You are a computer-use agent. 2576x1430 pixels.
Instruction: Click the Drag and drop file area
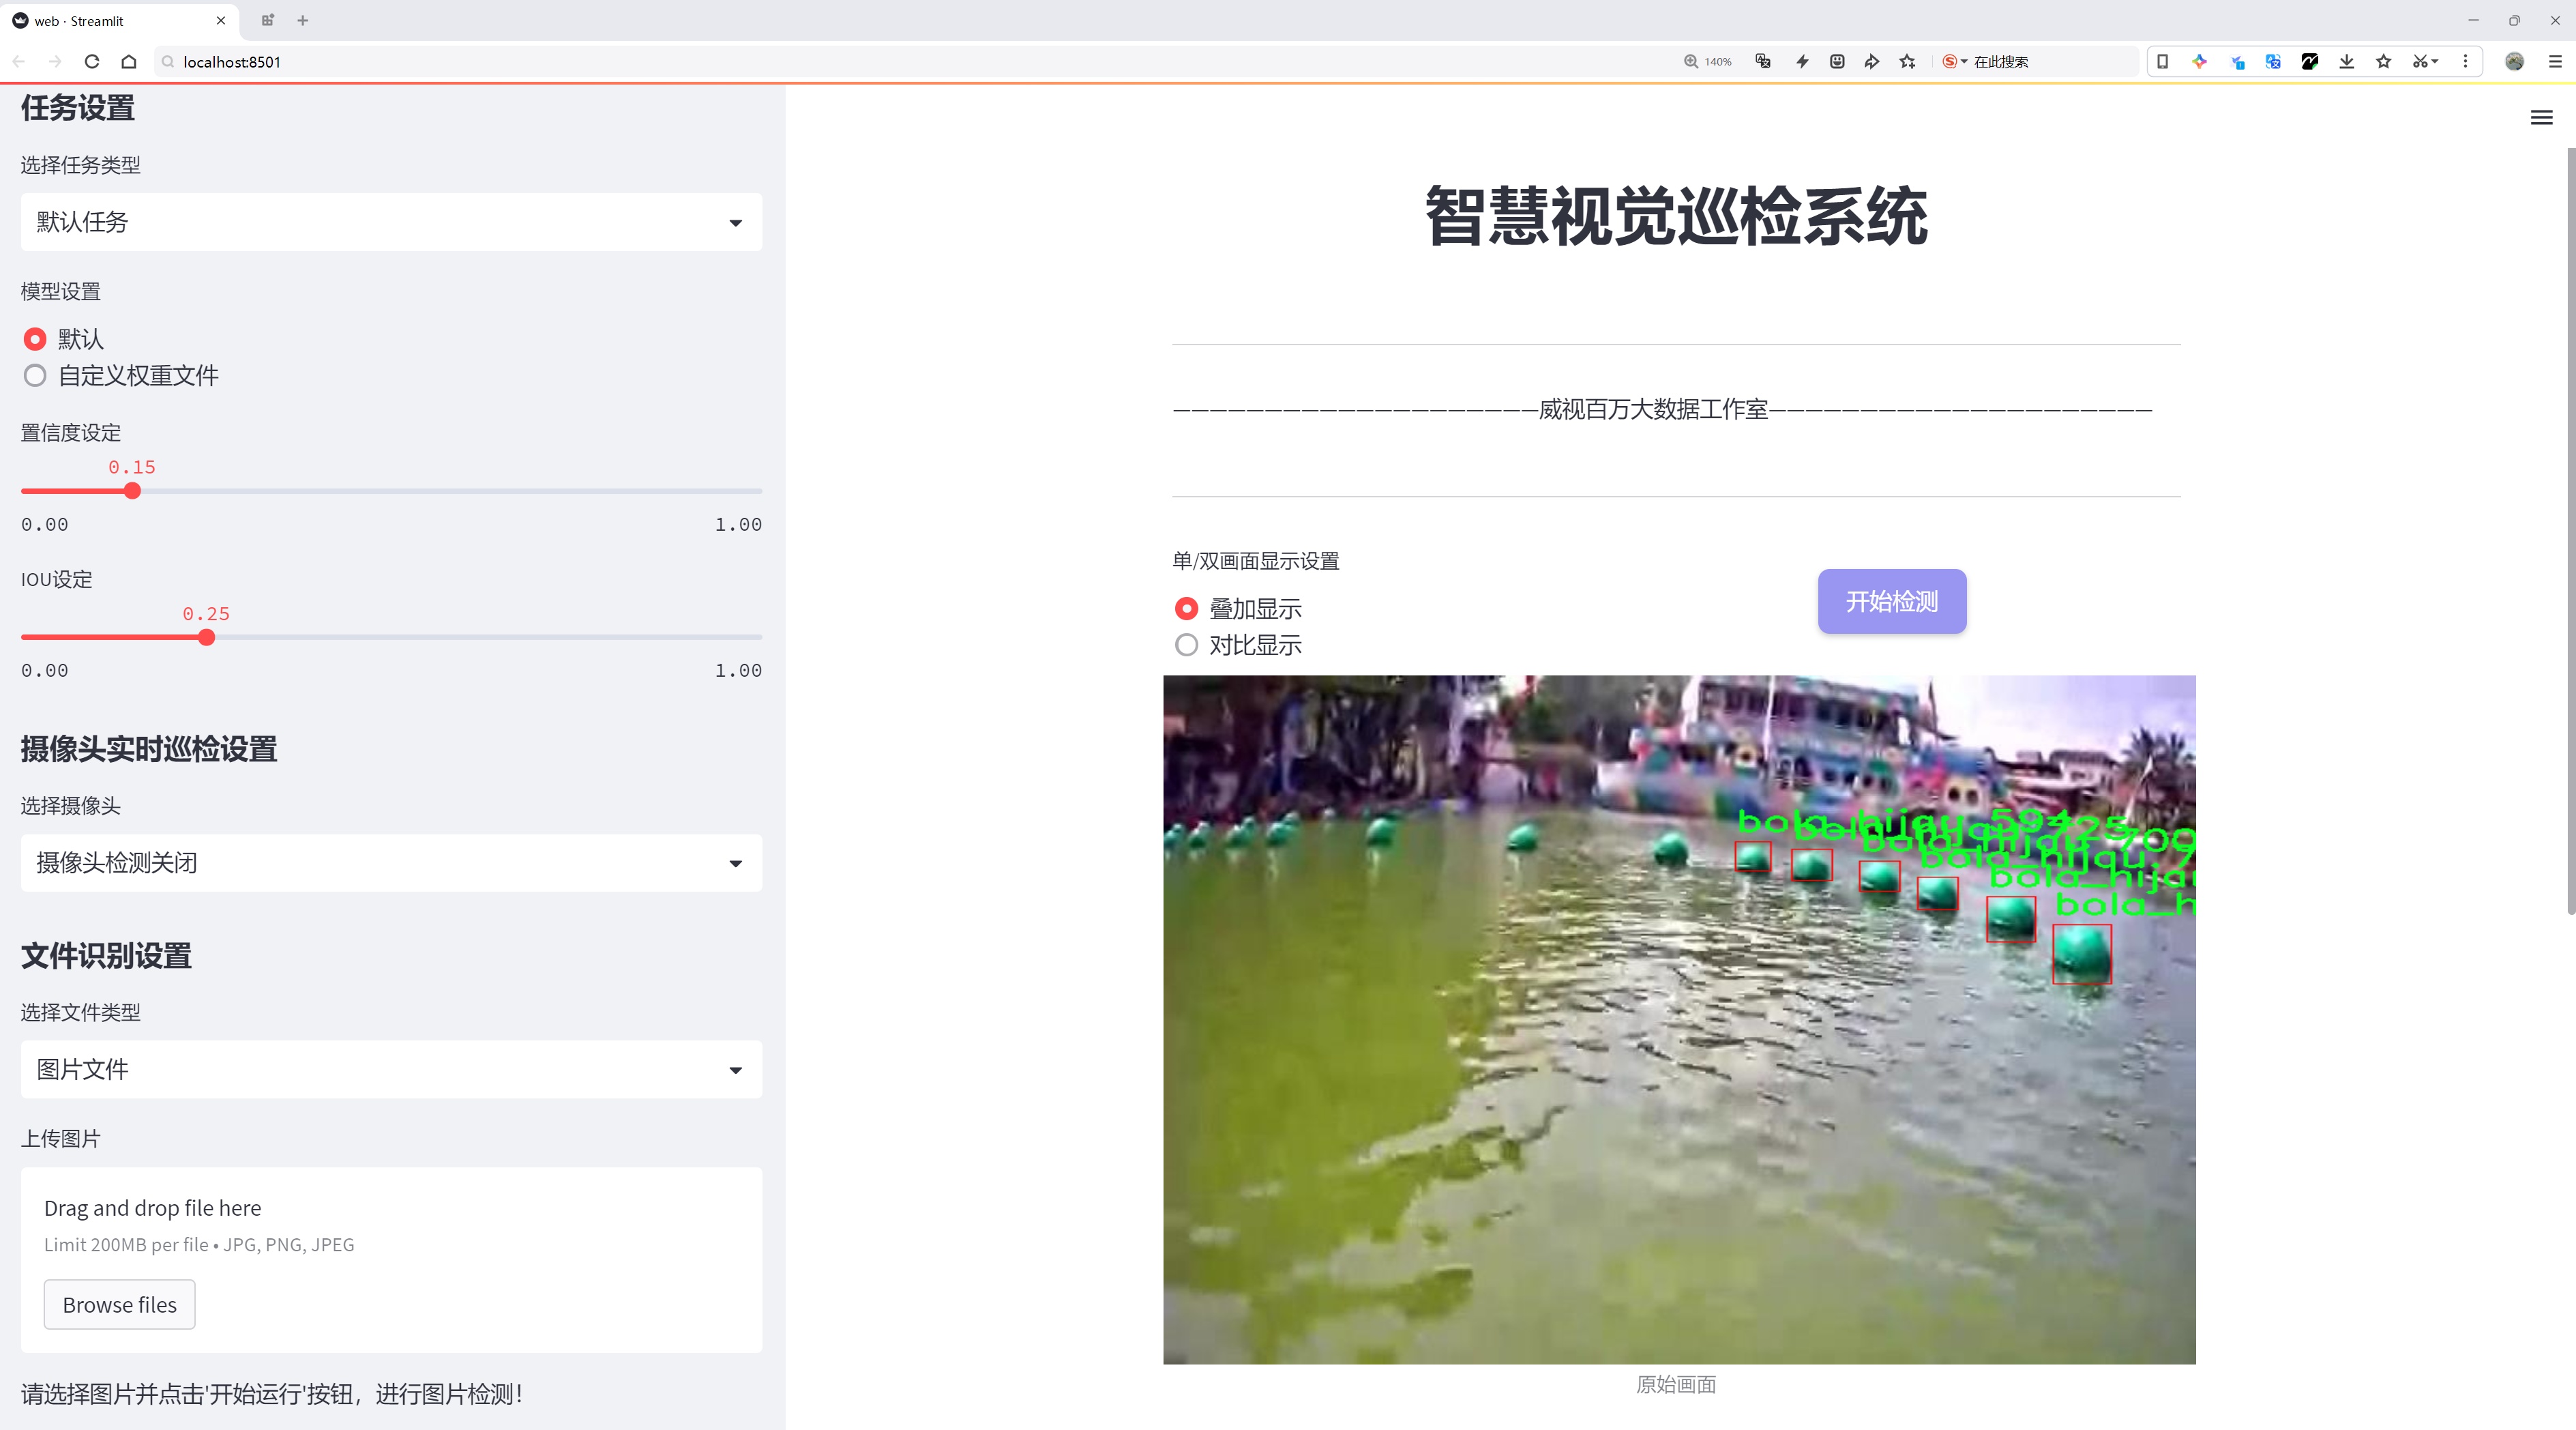click(x=391, y=1260)
